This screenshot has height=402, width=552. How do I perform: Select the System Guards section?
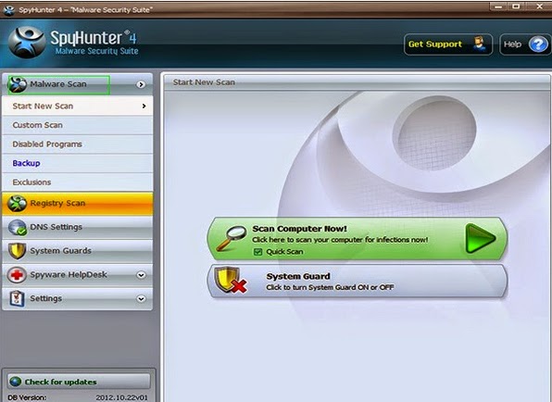pos(78,251)
